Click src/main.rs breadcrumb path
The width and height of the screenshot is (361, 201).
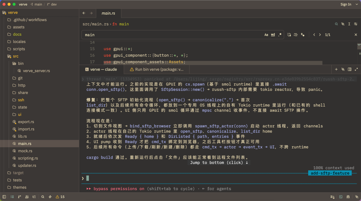pyautogui.click(x=96, y=24)
